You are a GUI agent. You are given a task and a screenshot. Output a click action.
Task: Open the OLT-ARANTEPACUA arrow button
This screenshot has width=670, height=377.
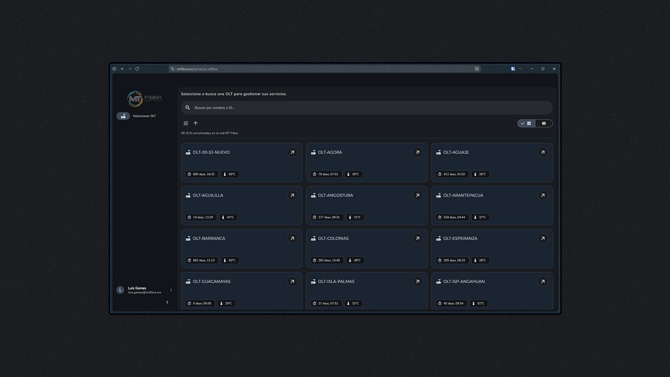(543, 195)
